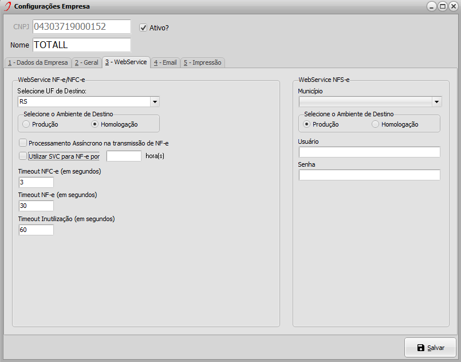This screenshot has width=461, height=362.
Task: Select Produção for WebService NF-e/NFC-e
Action: click(x=25, y=124)
